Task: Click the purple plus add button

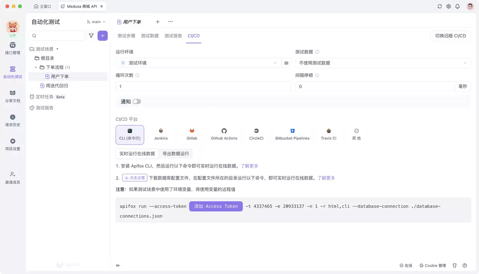Action: 103,36
